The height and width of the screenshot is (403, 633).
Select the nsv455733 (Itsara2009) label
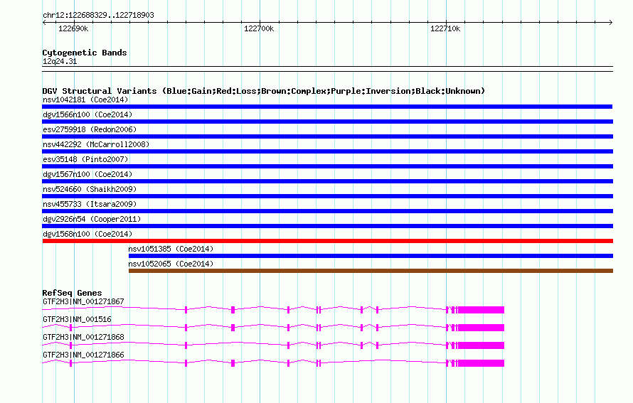click(x=90, y=204)
